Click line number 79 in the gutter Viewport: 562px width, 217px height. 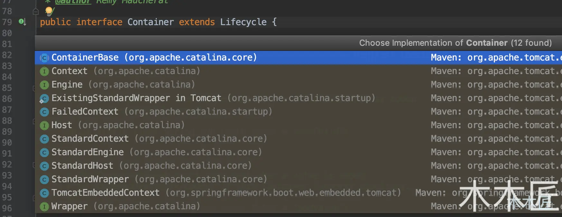click(7, 22)
